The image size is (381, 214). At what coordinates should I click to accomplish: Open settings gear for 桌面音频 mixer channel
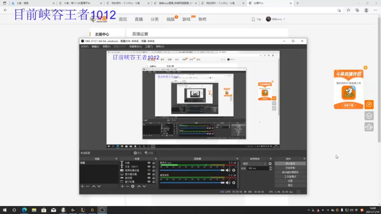pyautogui.click(x=234, y=183)
